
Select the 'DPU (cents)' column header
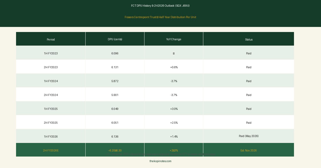[115, 39]
